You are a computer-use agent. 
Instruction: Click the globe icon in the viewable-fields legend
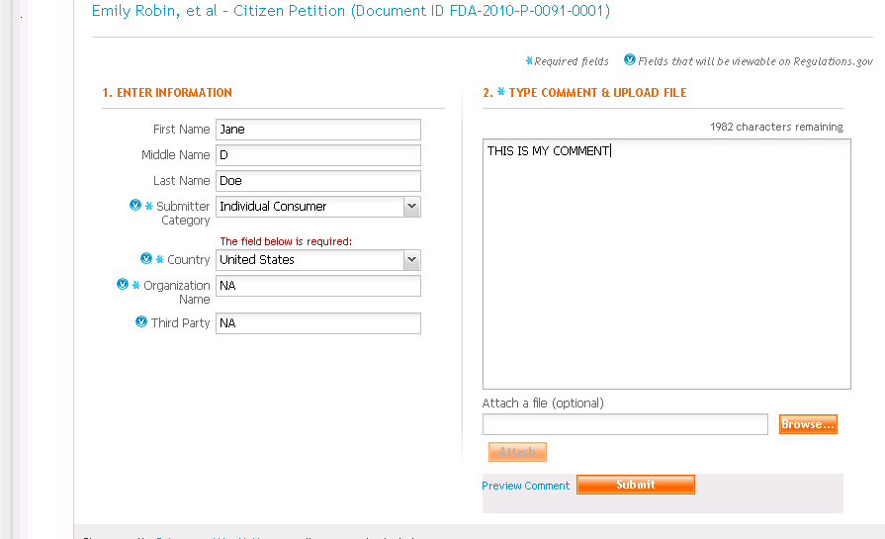(630, 60)
